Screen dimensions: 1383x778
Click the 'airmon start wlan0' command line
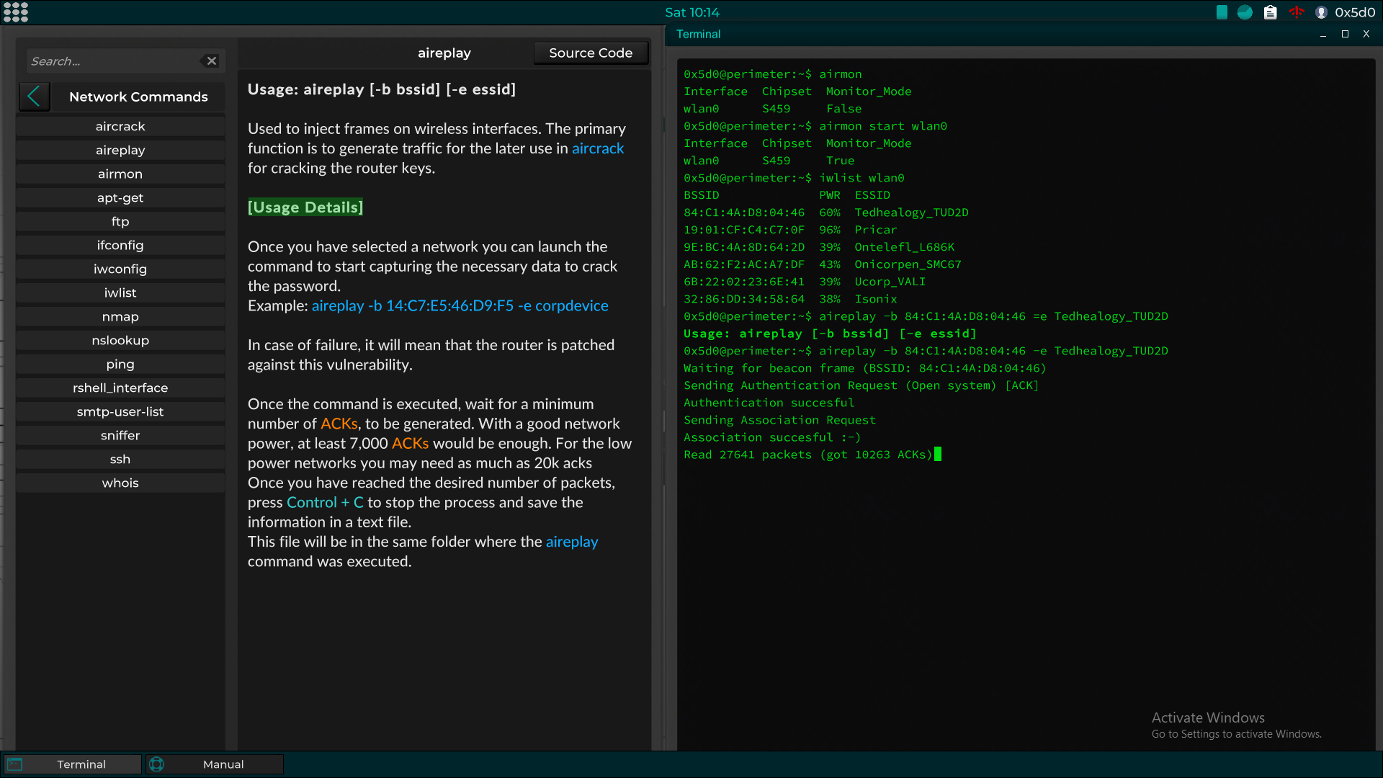(815, 126)
